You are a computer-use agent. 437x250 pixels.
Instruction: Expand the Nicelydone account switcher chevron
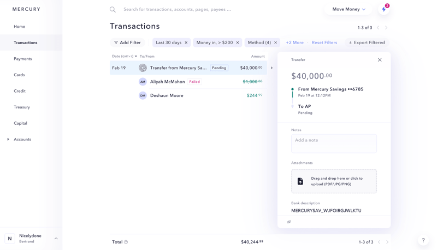click(56, 239)
